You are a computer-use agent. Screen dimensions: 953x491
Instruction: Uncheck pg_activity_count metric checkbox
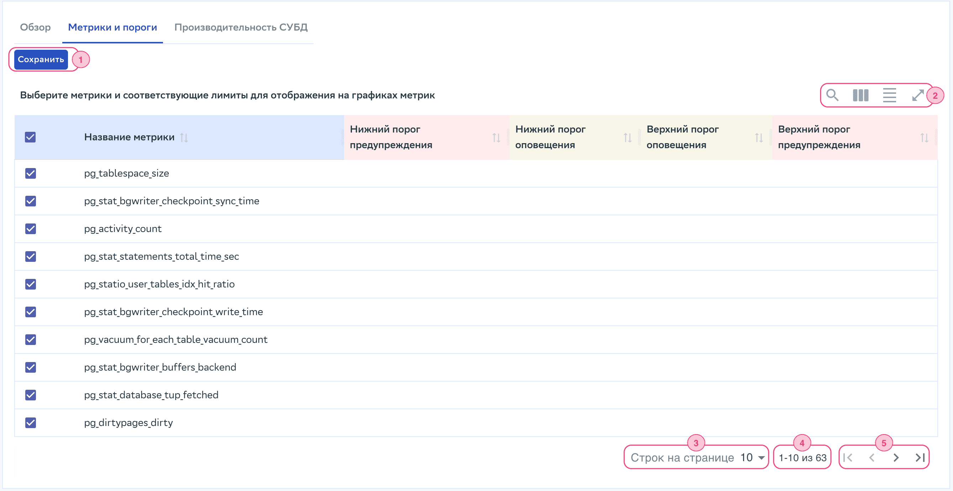[x=30, y=229]
